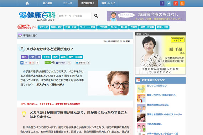Click the Google +1 share button
Image resolution: width=203 pixels, height=135 pixels.
point(32,63)
